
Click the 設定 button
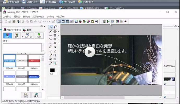point(26,95)
